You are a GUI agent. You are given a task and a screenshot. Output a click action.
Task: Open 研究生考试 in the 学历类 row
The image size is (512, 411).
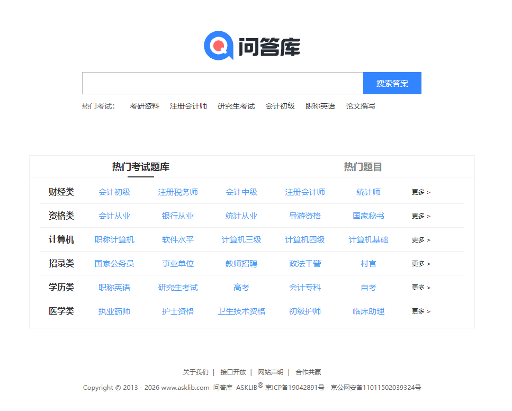178,288
